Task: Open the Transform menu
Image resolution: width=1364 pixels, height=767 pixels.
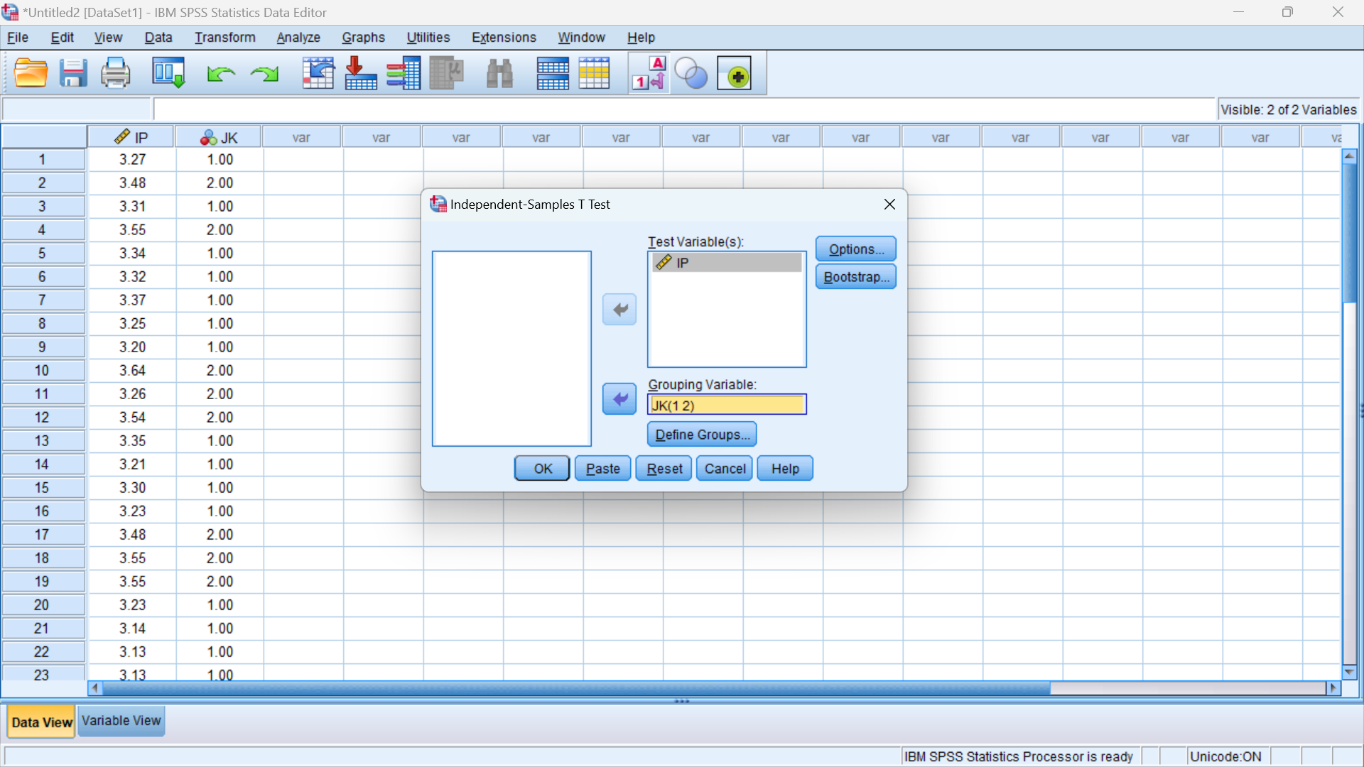Action: (225, 38)
